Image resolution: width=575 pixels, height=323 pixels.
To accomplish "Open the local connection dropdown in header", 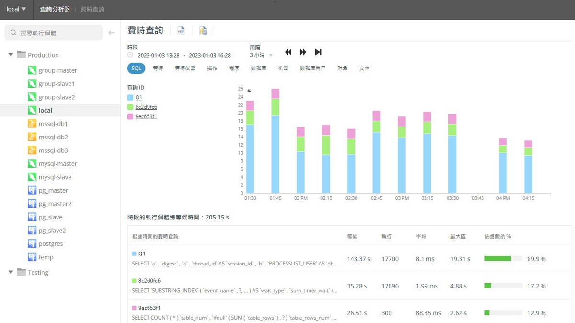I will tap(16, 9).
